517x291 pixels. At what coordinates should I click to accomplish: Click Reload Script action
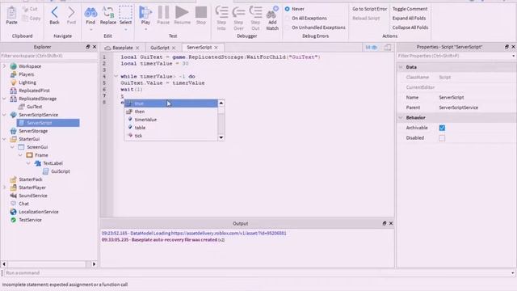pos(366,18)
